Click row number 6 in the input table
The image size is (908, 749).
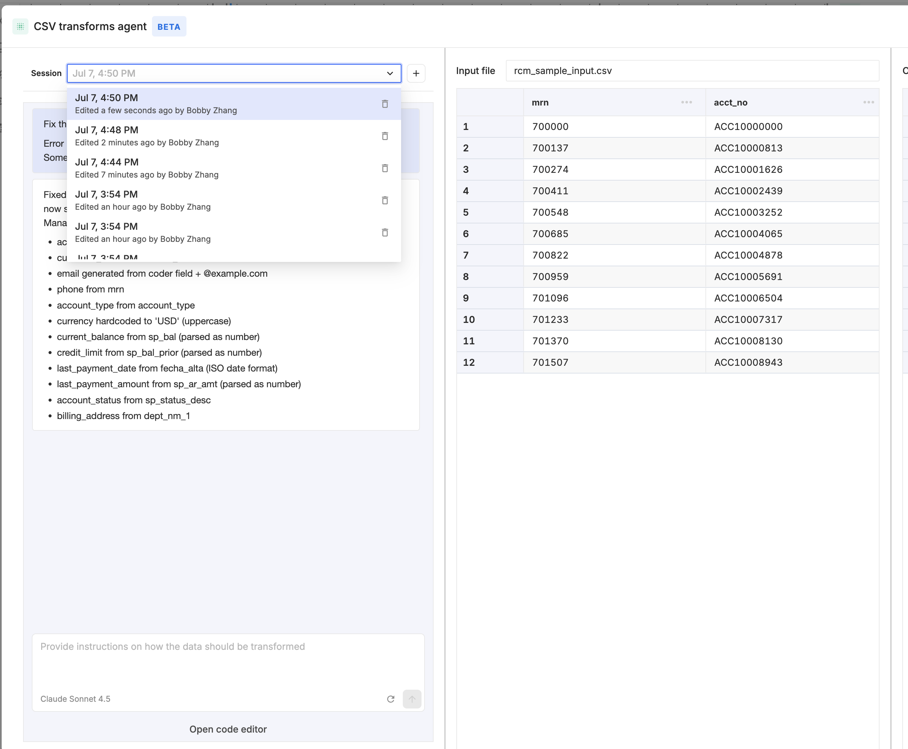point(490,234)
